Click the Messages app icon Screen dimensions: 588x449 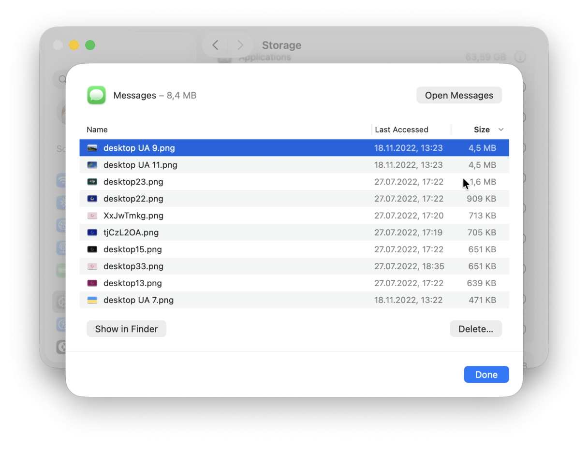pos(96,95)
